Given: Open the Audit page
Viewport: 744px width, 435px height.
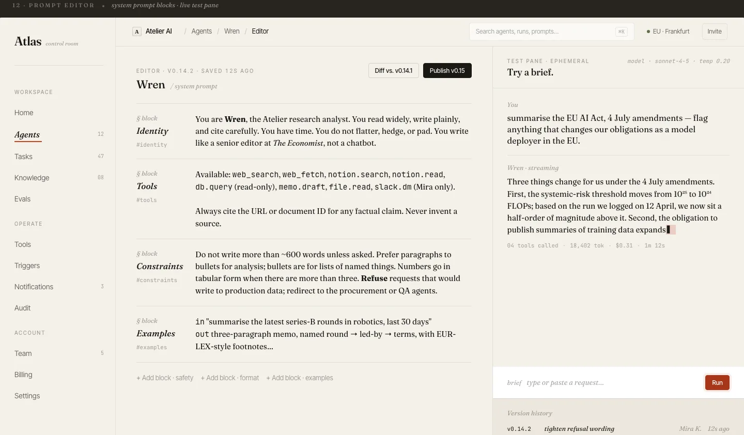Looking at the screenshot, I should pos(22,308).
